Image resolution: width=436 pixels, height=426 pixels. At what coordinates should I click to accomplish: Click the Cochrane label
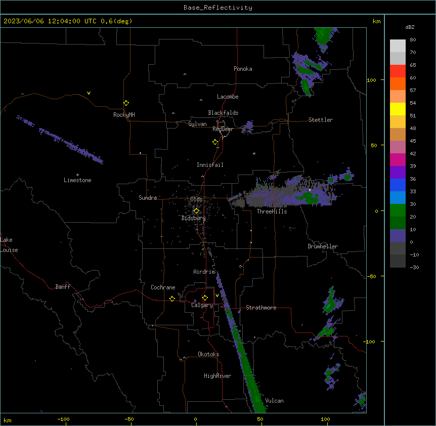pyautogui.click(x=163, y=287)
